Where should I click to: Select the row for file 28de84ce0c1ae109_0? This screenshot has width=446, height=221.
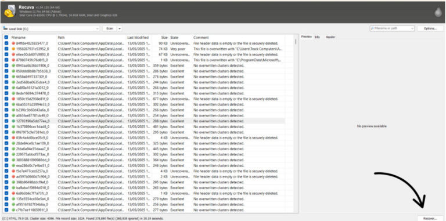point(144,143)
